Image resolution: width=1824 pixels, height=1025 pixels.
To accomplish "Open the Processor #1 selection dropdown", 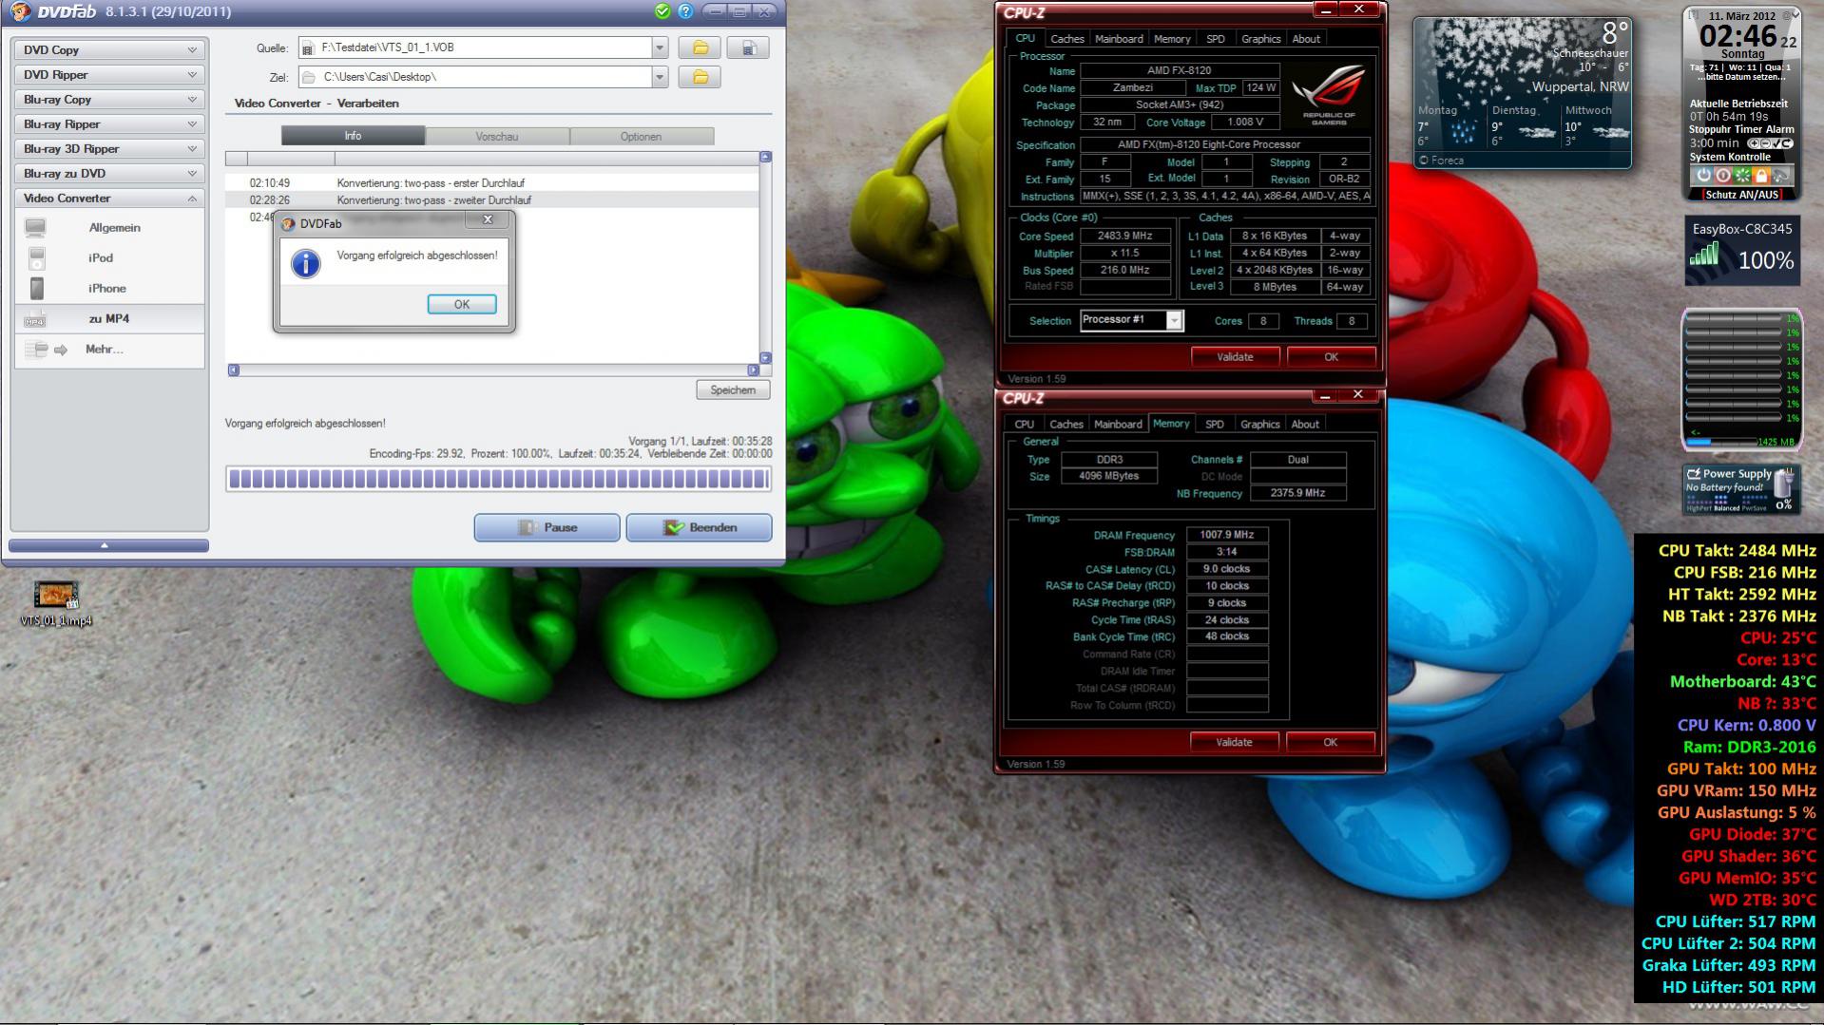I will point(1175,321).
